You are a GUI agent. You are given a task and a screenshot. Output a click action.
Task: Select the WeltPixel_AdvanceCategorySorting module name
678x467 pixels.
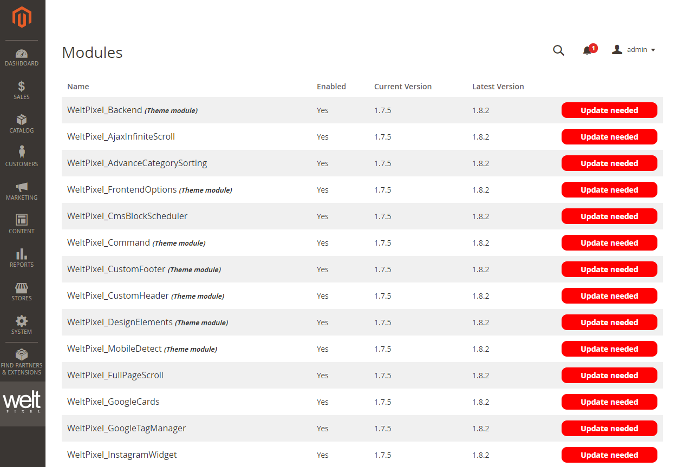tap(137, 163)
